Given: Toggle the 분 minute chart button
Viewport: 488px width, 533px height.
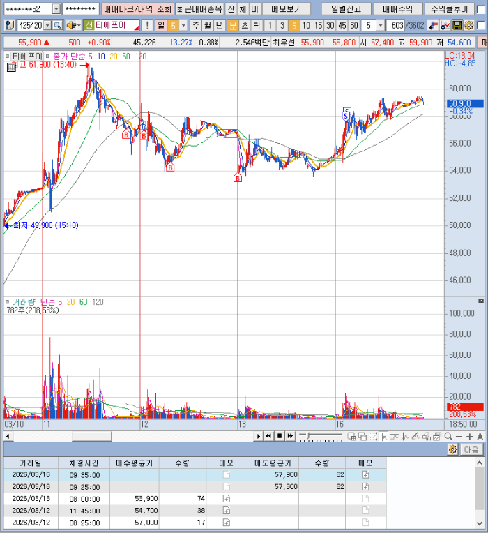Looking at the screenshot, I should [x=233, y=25].
